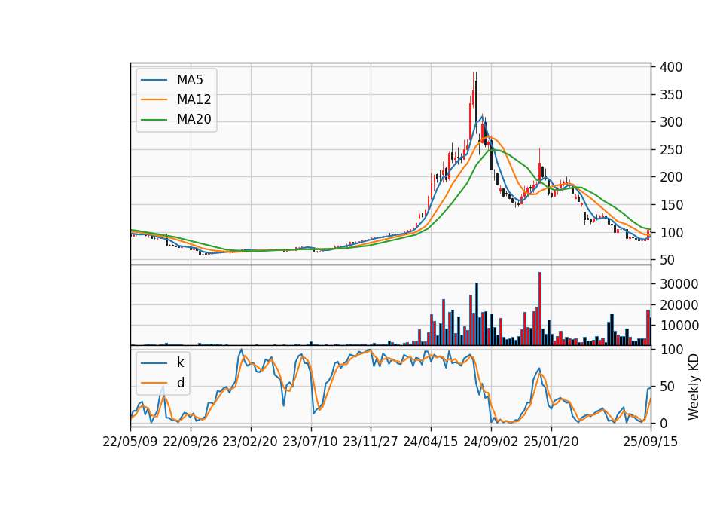Click the 24/04/15 date tick label

click(x=431, y=442)
